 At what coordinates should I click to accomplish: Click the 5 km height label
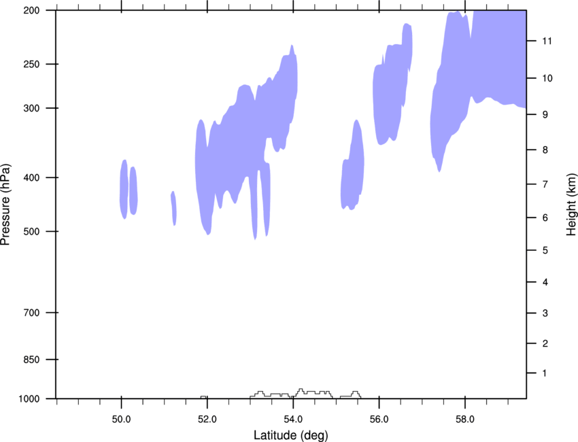545,250
